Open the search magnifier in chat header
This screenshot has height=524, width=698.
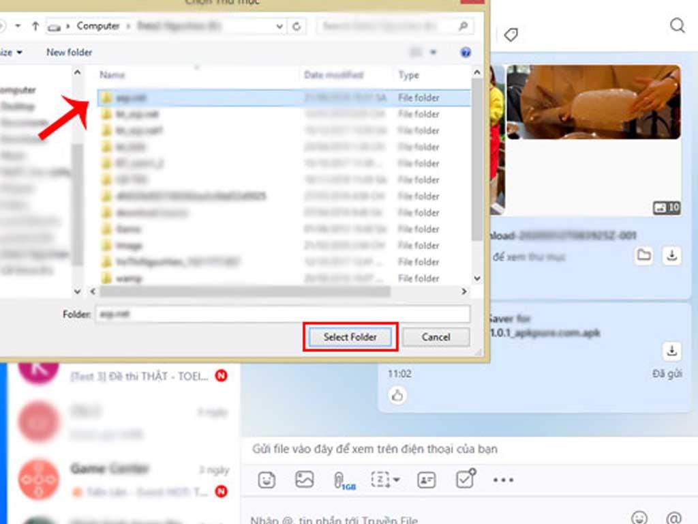point(677,26)
